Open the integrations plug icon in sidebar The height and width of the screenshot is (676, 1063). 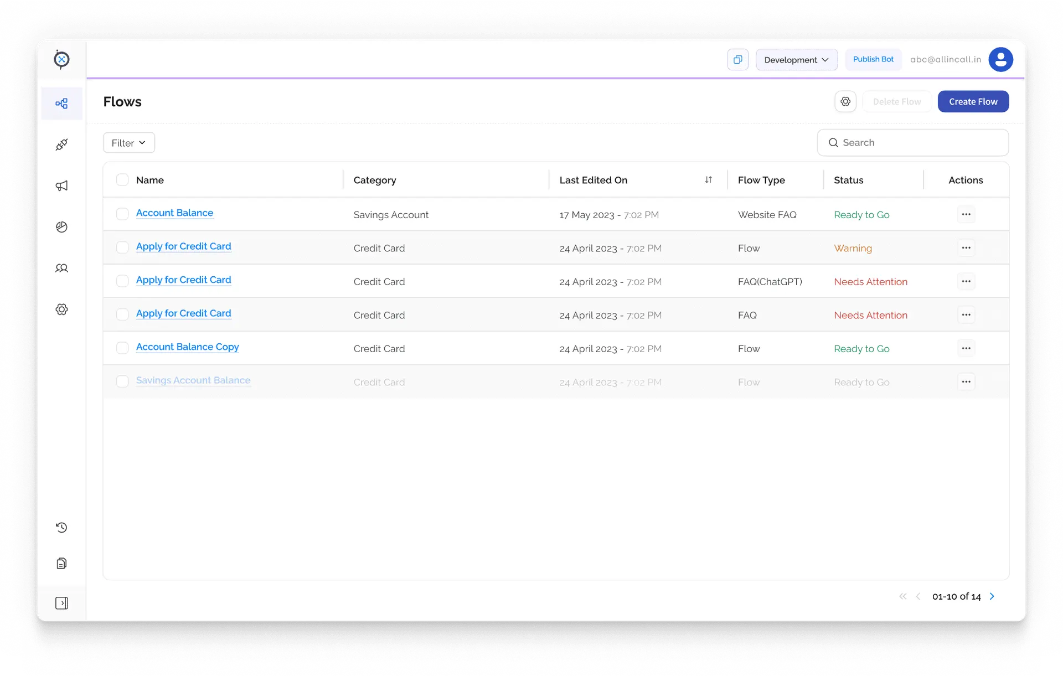tap(61, 145)
